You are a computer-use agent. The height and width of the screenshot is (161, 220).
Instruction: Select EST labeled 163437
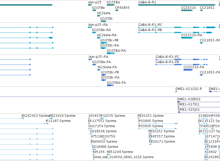coord(94,116)
